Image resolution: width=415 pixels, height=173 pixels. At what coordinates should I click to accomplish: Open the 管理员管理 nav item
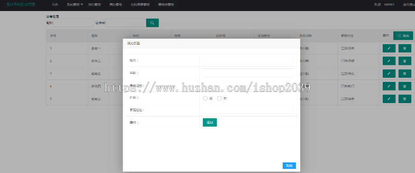166,5
